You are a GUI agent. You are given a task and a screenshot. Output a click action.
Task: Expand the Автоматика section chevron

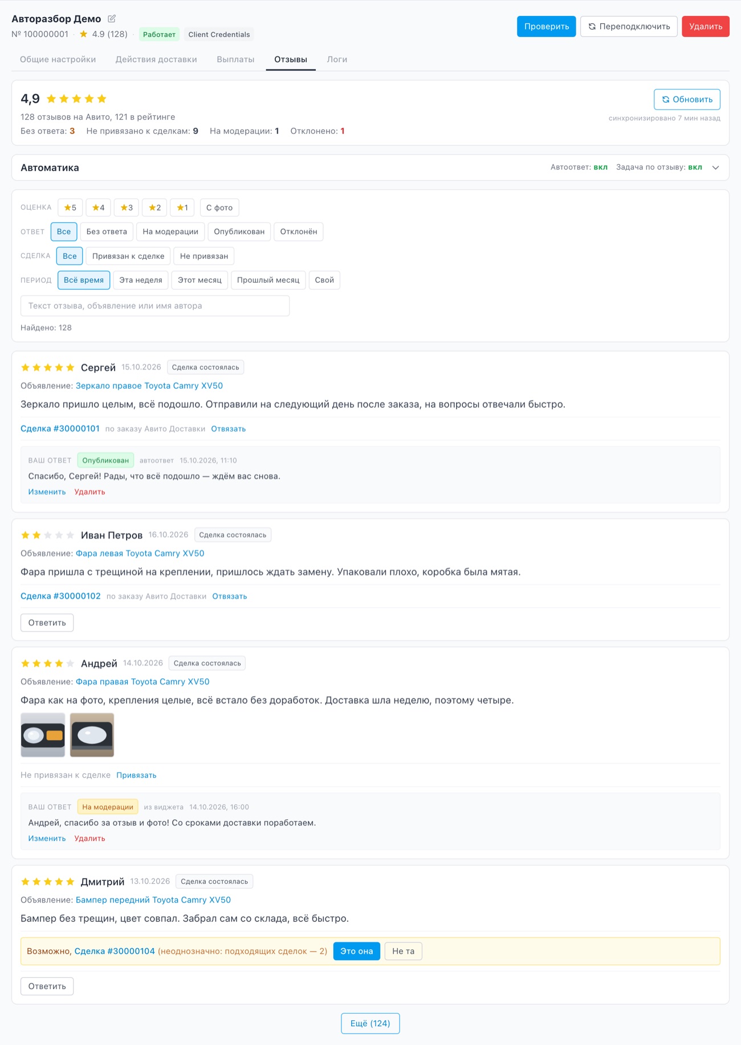[716, 168]
